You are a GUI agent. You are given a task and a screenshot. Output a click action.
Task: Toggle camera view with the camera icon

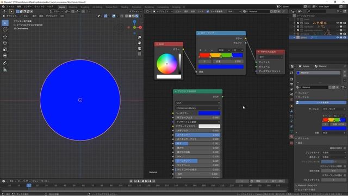pyautogui.click(x=139, y=48)
